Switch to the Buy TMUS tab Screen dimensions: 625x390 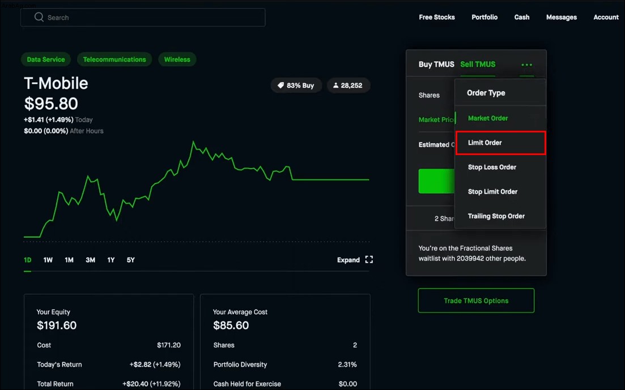[436, 64]
